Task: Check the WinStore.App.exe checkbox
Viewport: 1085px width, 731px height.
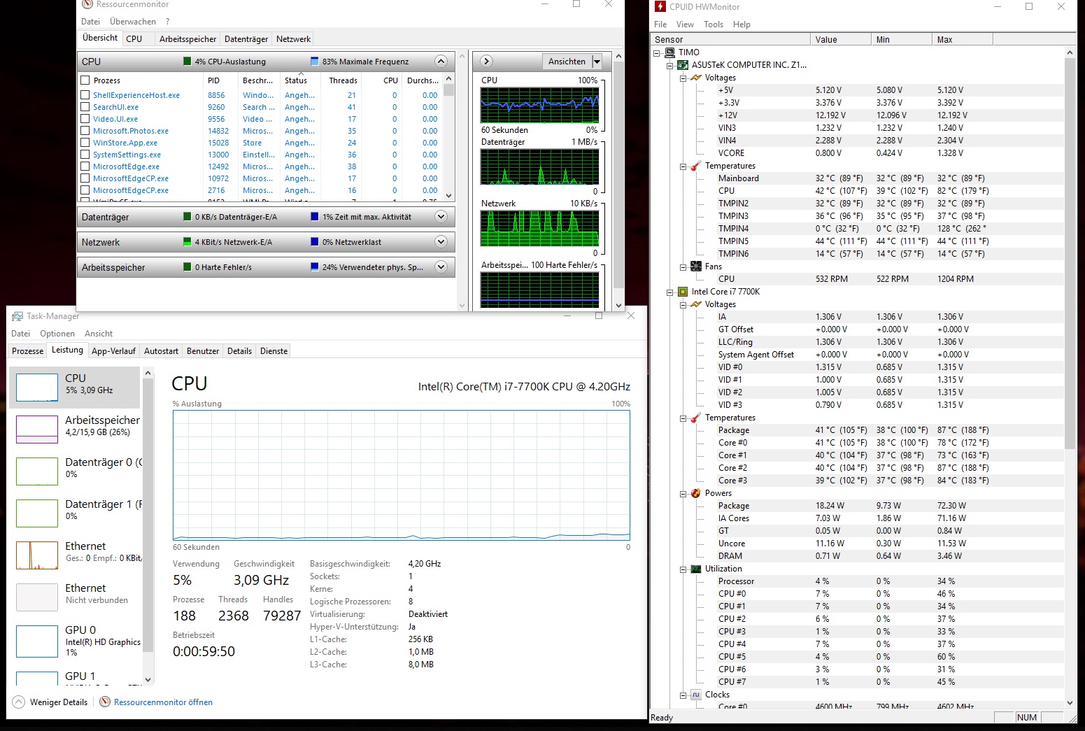Action: [x=85, y=143]
